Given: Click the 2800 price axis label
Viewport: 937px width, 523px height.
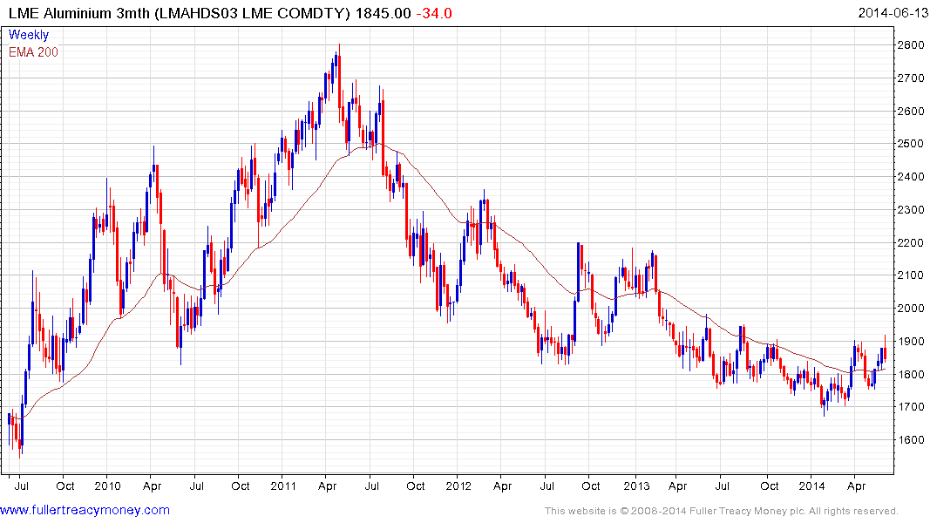Looking at the screenshot, I should 912,45.
